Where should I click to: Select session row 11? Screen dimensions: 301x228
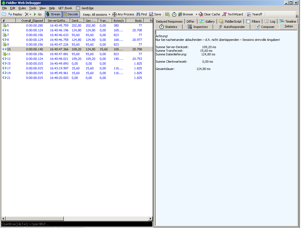pyautogui.click(x=77, y=54)
